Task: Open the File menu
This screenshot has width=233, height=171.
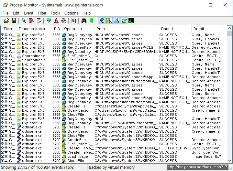Action: (6, 13)
